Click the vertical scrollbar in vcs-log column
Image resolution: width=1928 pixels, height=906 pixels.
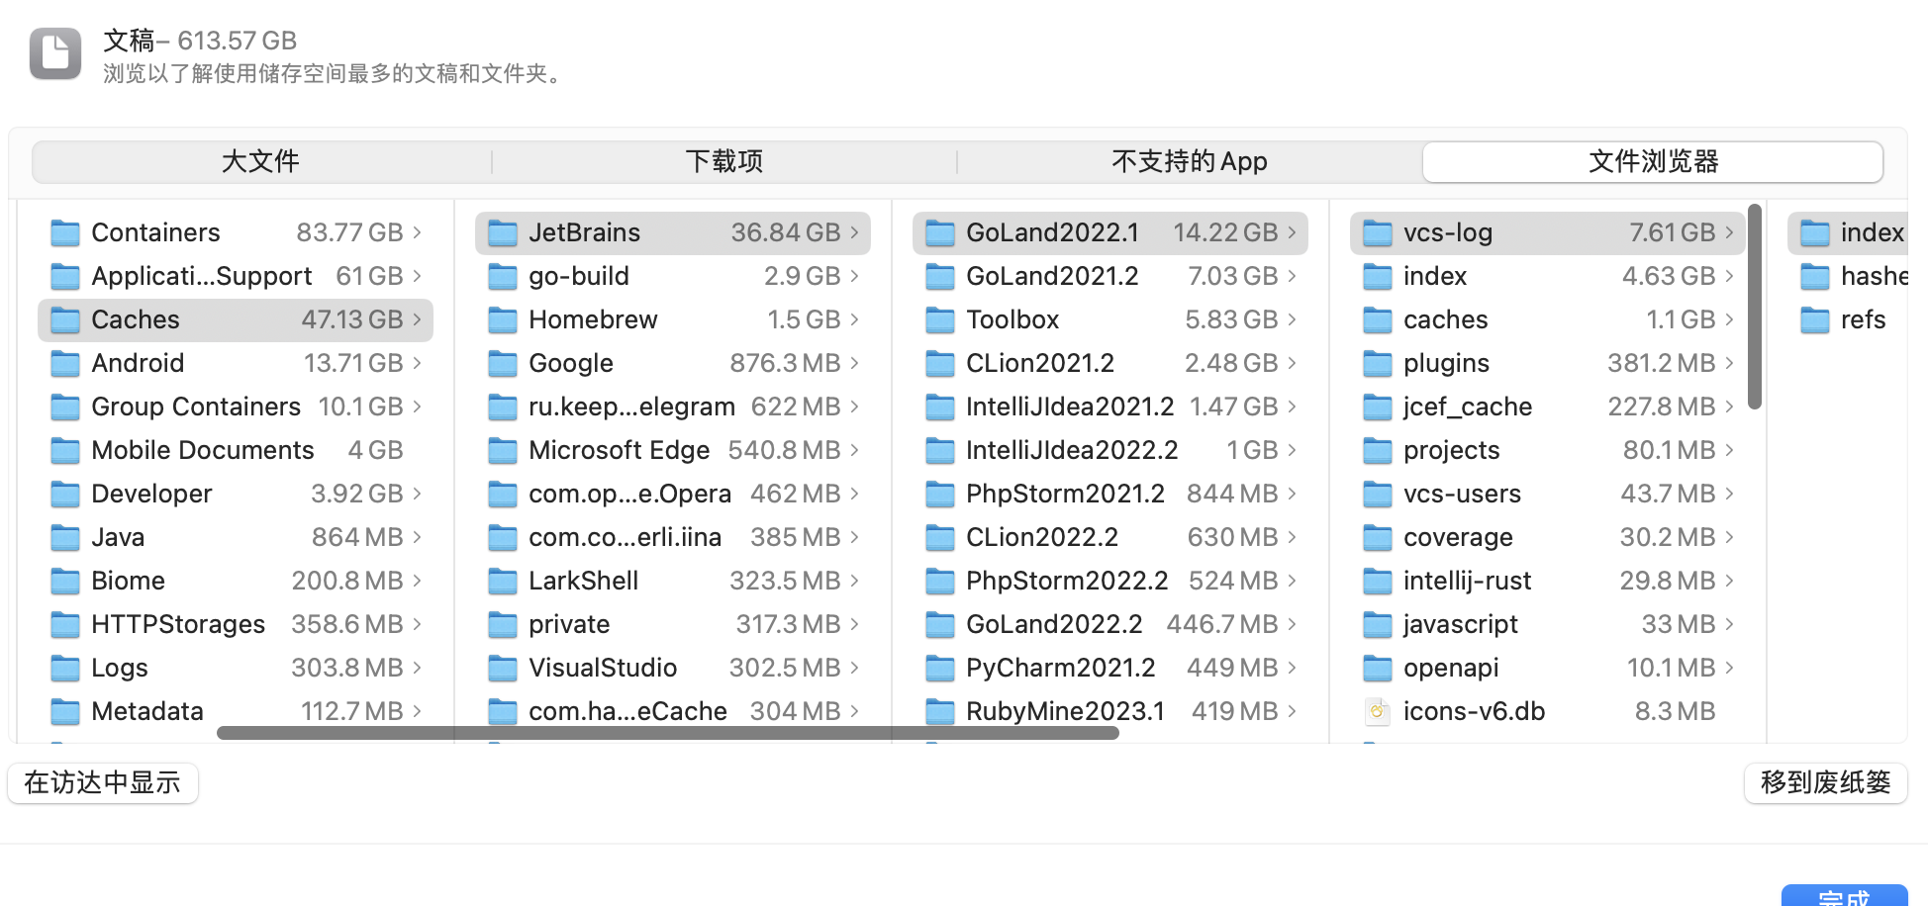[x=1754, y=307]
